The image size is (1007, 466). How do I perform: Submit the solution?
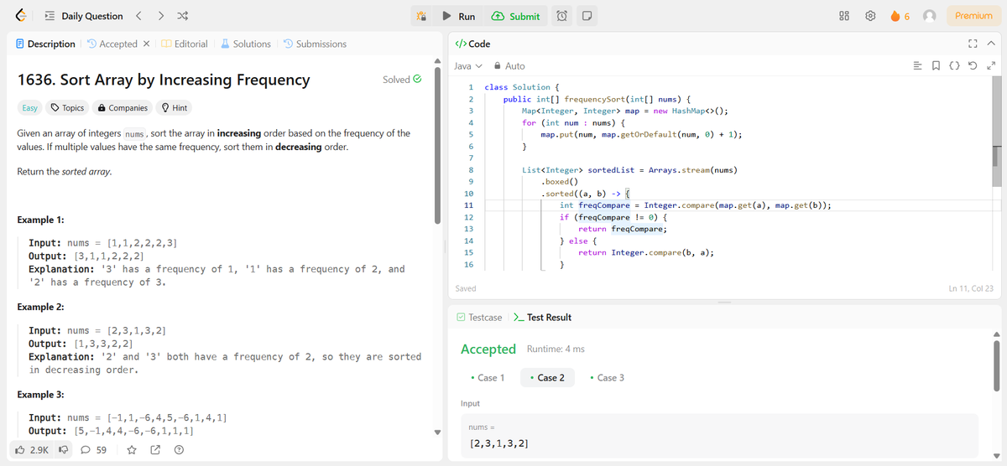[516, 16]
